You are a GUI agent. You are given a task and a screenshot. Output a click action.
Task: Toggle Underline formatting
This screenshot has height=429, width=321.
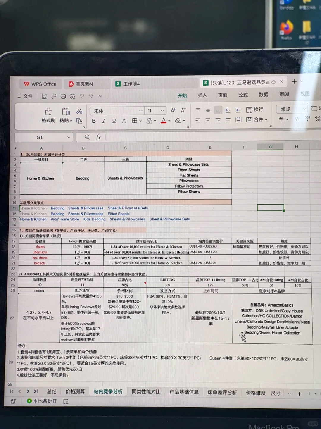click(114, 121)
